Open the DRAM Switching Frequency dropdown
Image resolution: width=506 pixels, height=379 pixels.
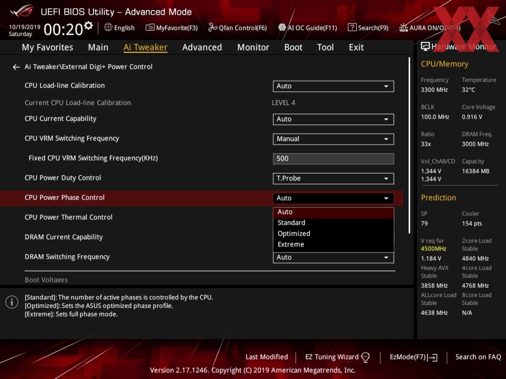coord(333,257)
